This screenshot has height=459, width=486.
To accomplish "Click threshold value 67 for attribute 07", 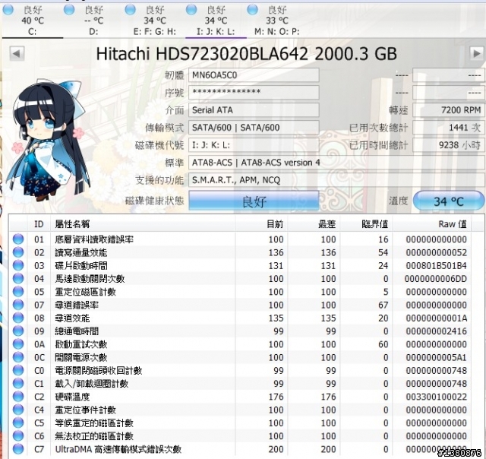I will pos(383,305).
